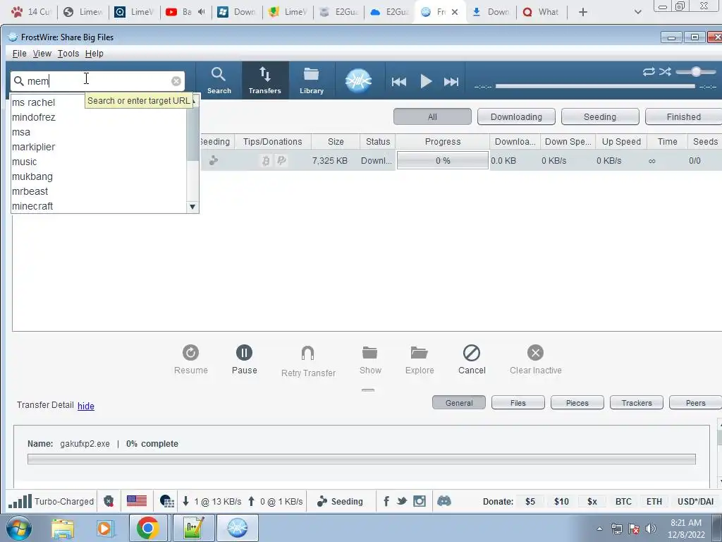
Task: Click the FrostWire round logo button
Action: [358, 80]
